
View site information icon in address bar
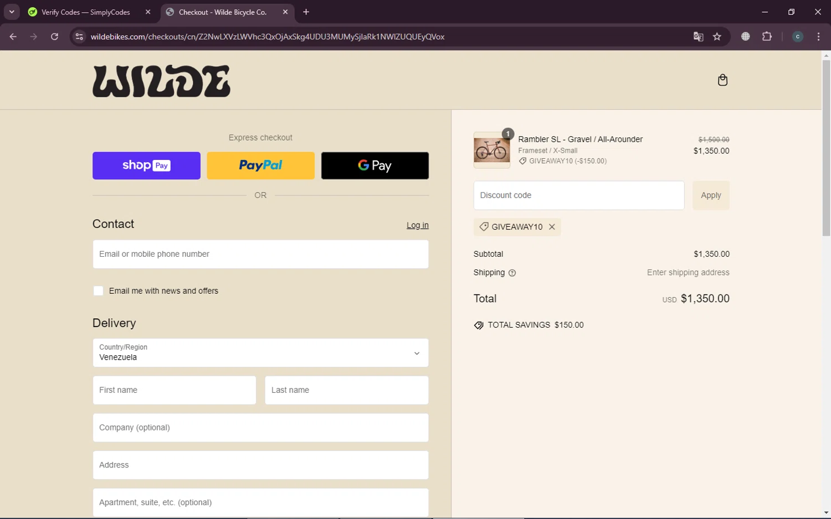coord(79,37)
